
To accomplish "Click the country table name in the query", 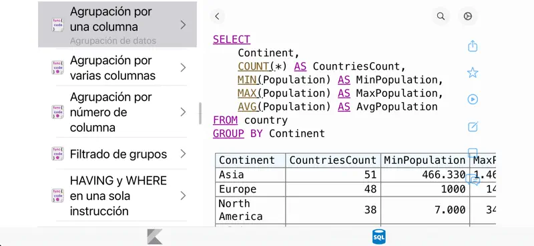I will 266,120.
